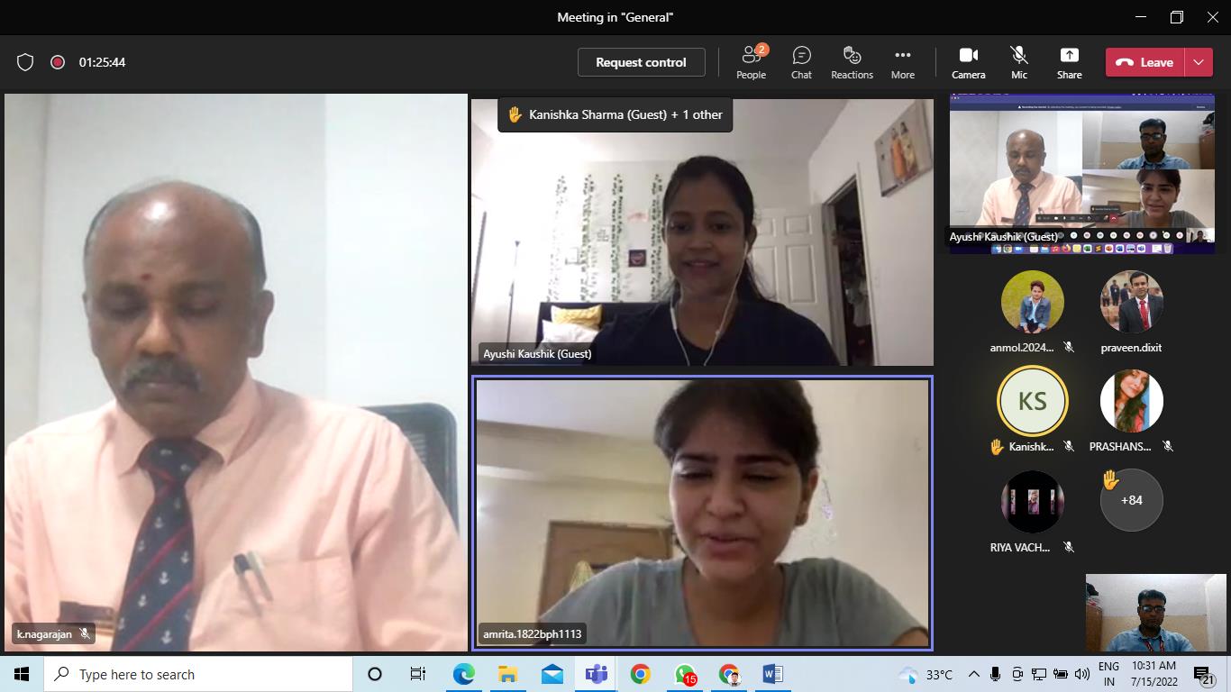Click the red Leave button
The height and width of the screenshot is (692, 1231).
point(1145,62)
